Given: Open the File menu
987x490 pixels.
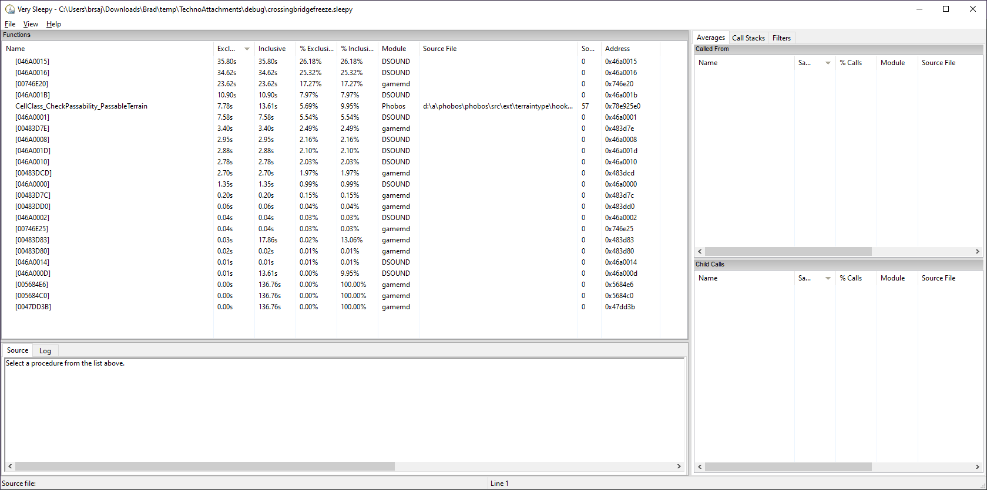Looking at the screenshot, I should (10, 24).
